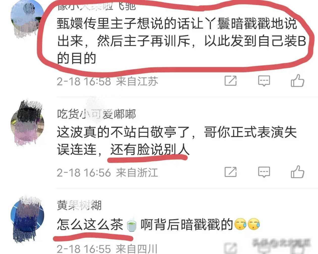Reply to the 甄嬛传 comment
Image resolution: width=318 pixels, height=254 pixels.
[x=264, y=81]
